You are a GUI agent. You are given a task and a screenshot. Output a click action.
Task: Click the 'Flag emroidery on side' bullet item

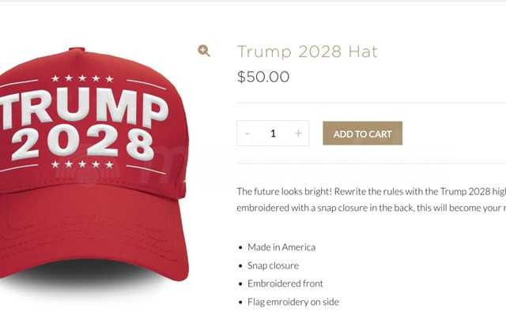tap(293, 302)
